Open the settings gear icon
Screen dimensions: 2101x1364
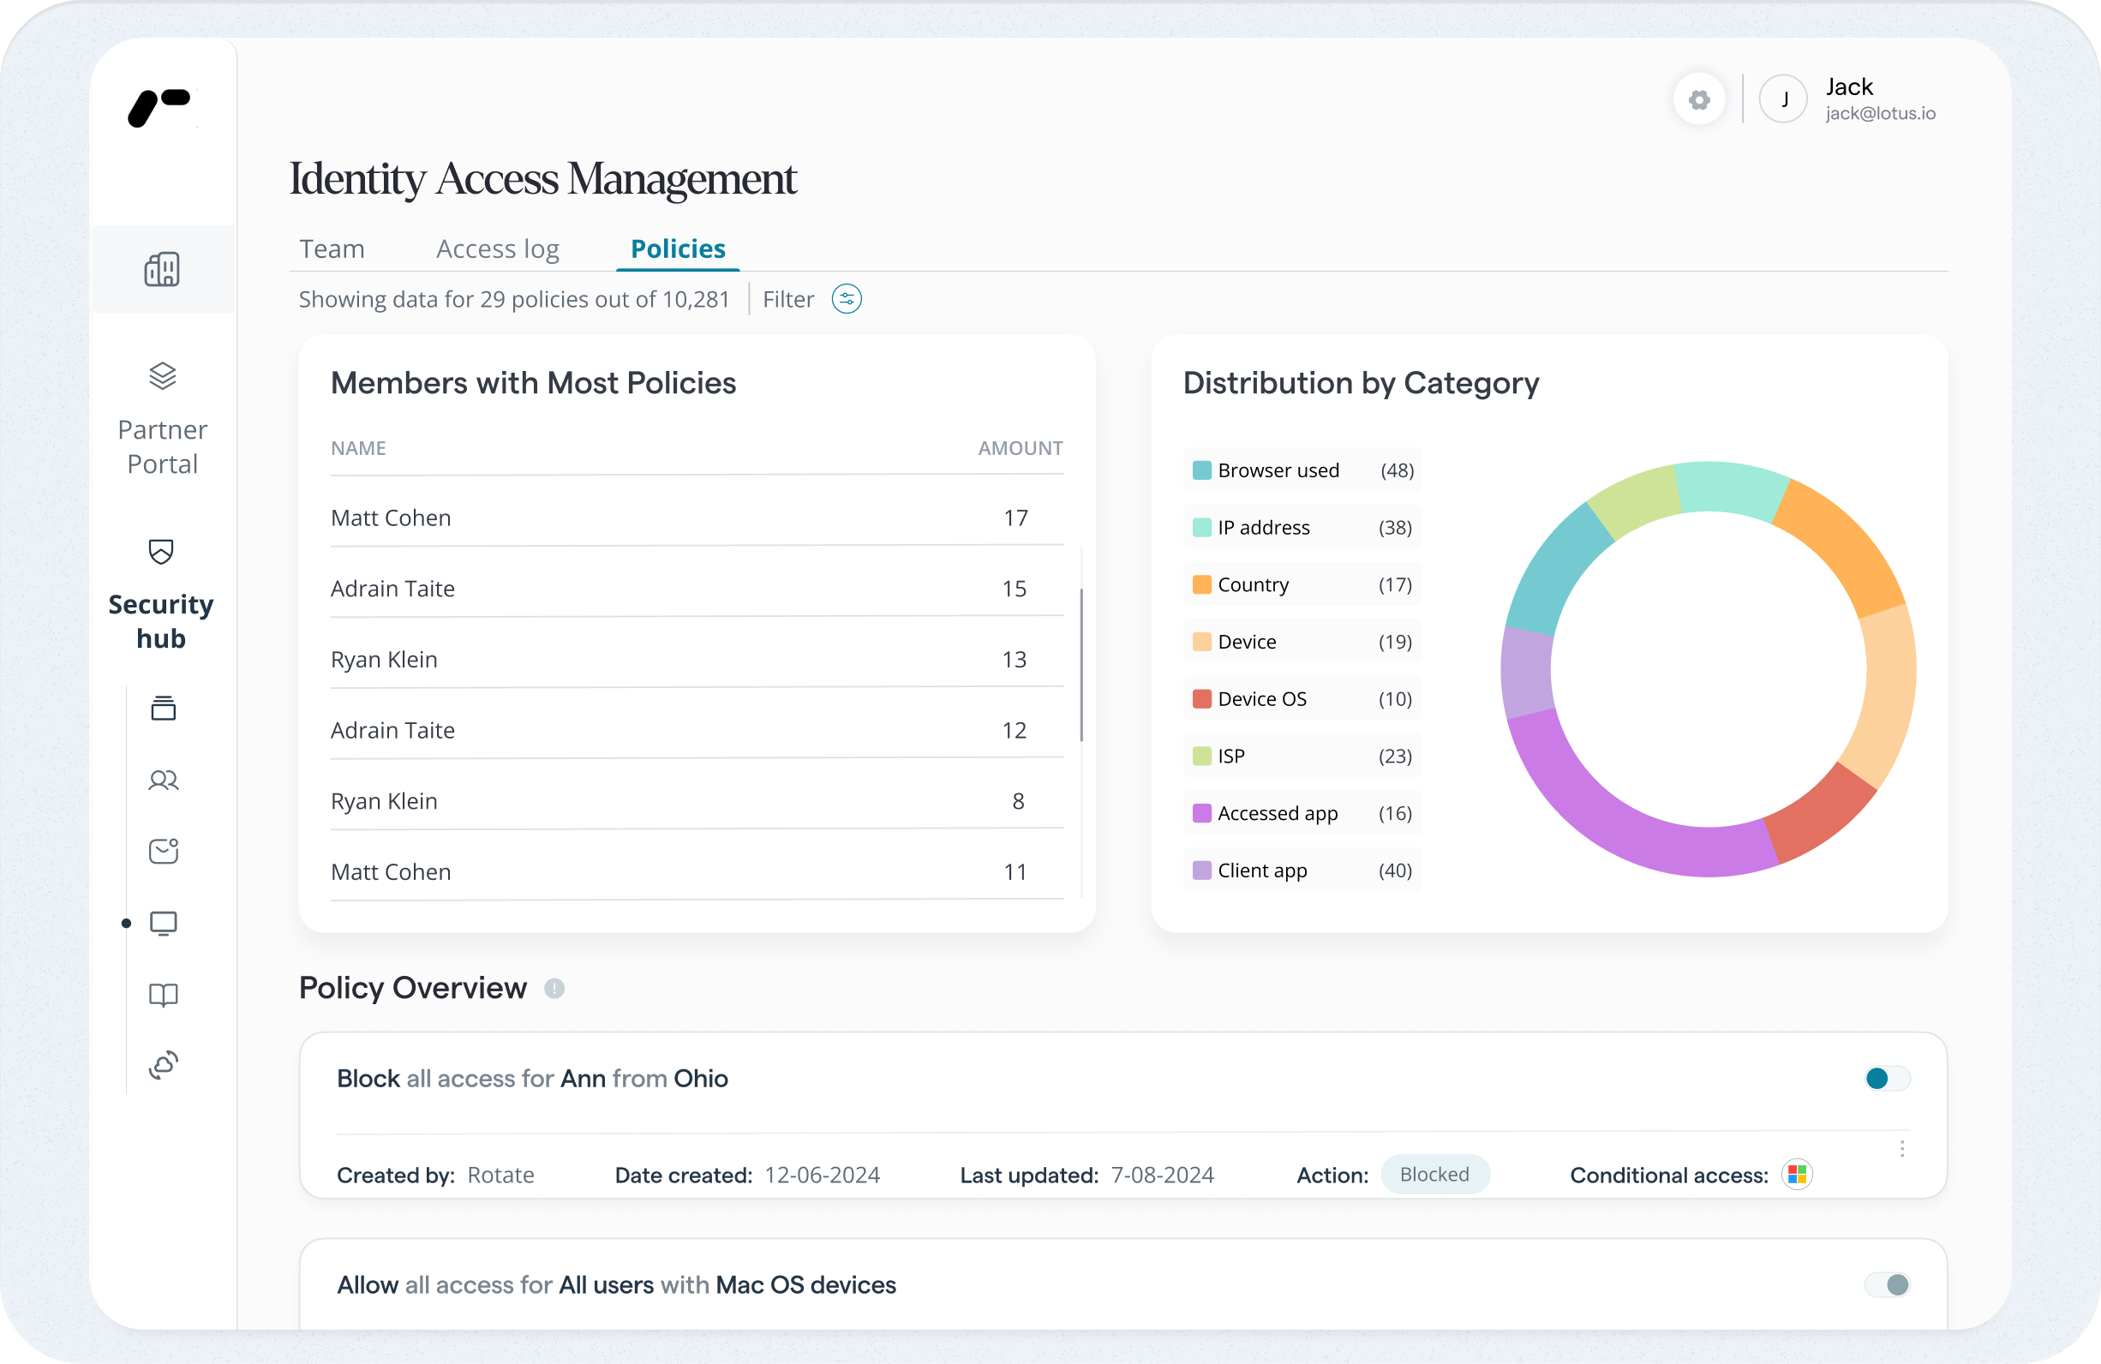click(x=1698, y=99)
